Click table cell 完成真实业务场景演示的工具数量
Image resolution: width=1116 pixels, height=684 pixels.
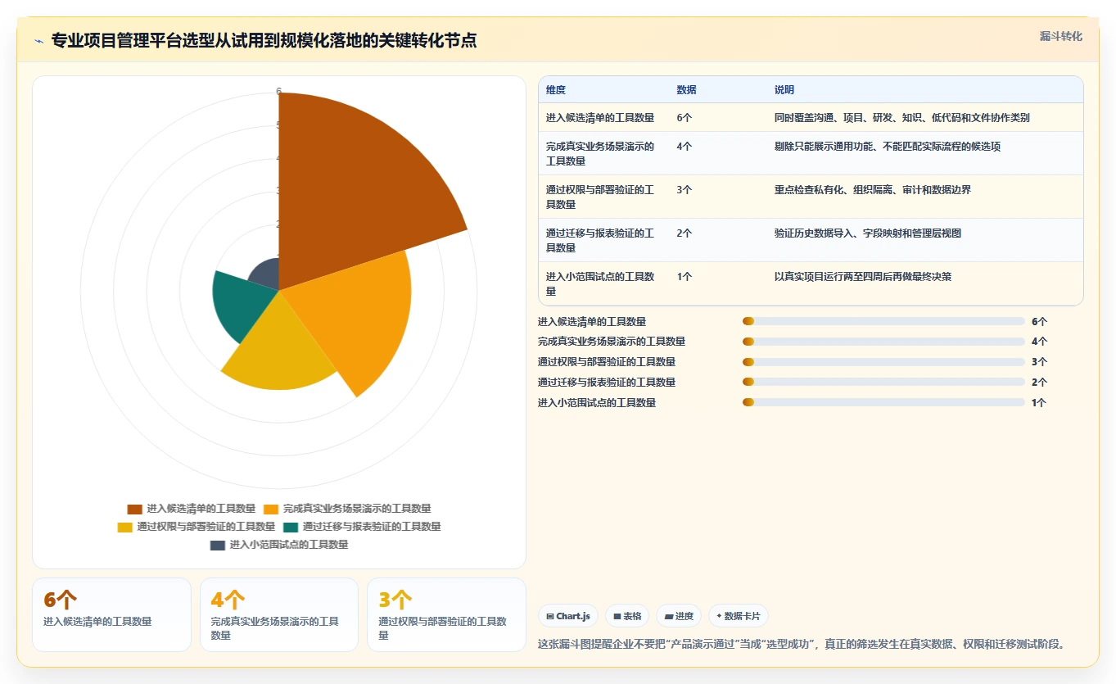[600, 154]
